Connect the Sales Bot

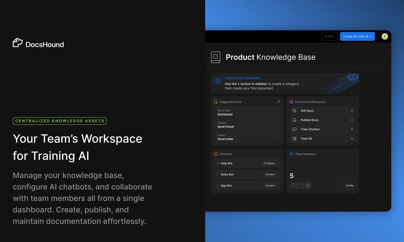270,174
